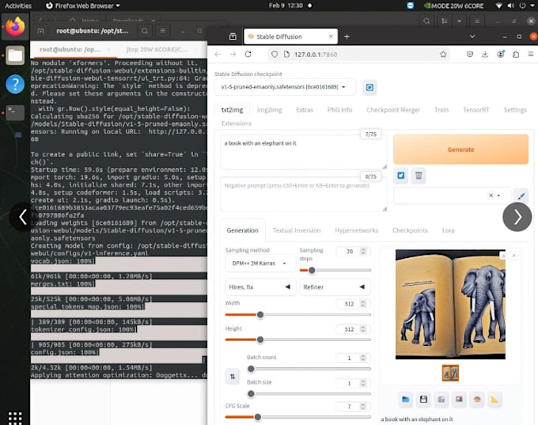
Task: Click the shield tracking protection icon
Action: (x=275, y=55)
